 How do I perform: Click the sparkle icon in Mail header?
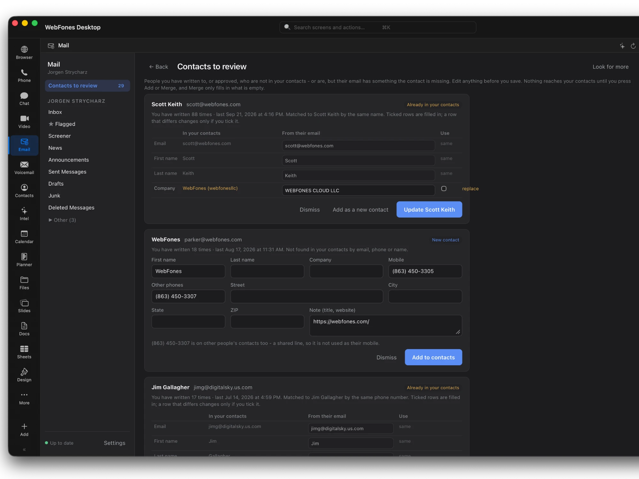[x=622, y=46]
